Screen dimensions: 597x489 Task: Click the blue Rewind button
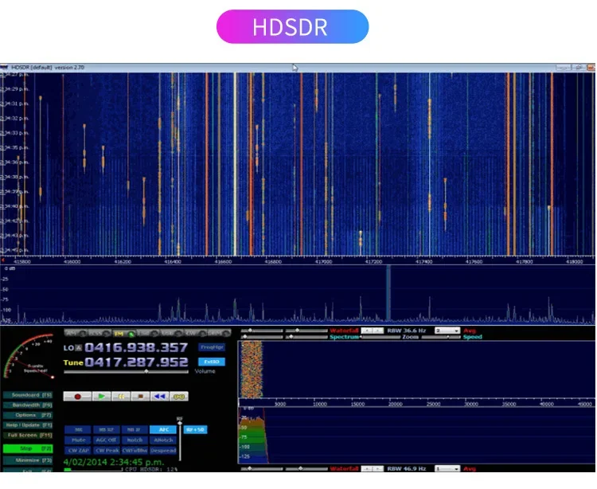(x=159, y=396)
